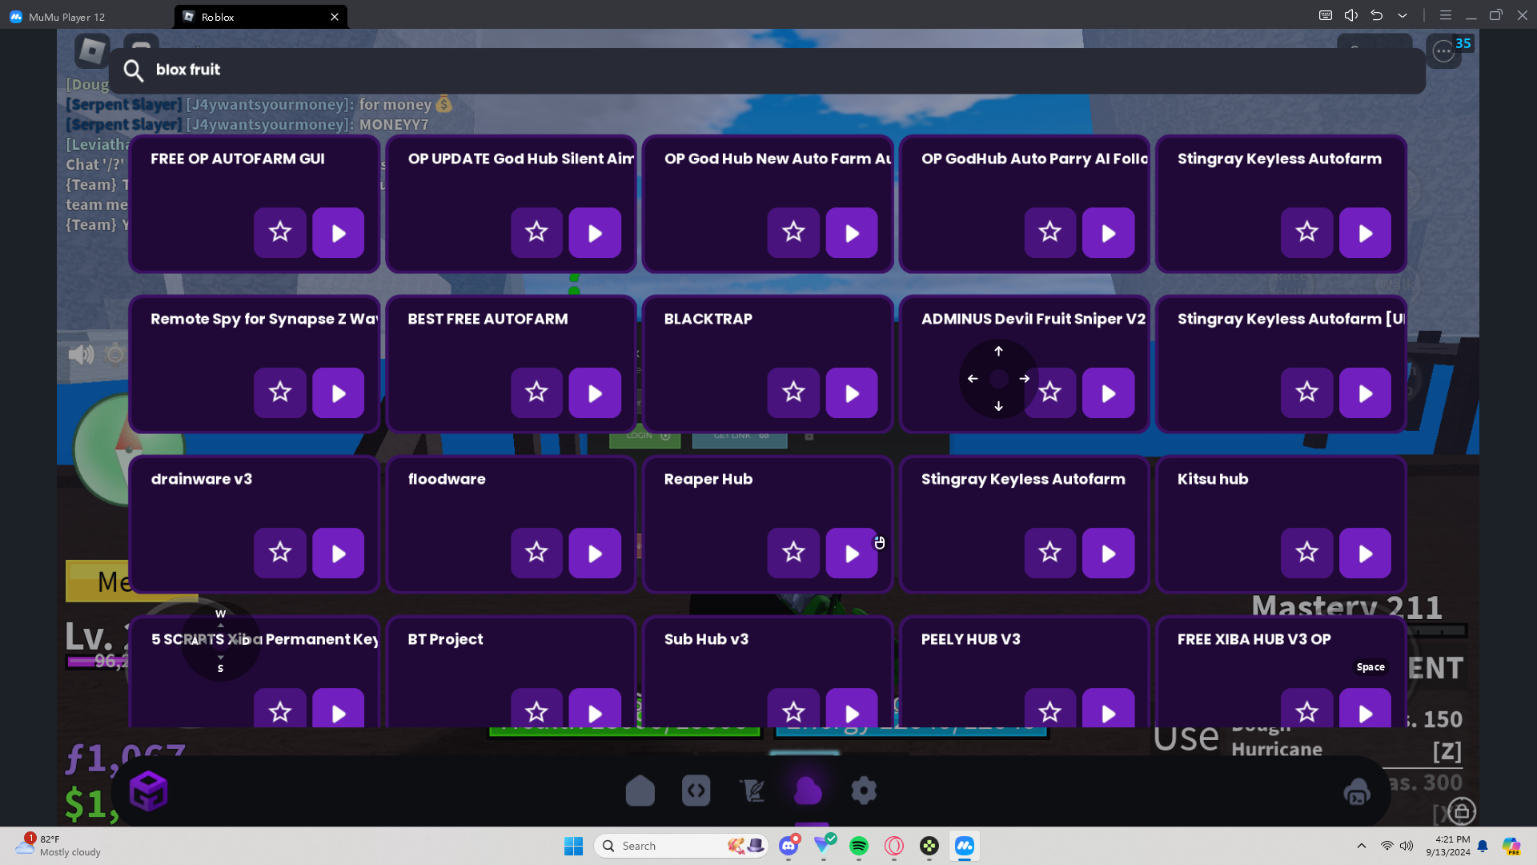
Task: Open the weather widget on taskbar
Action: (x=59, y=846)
